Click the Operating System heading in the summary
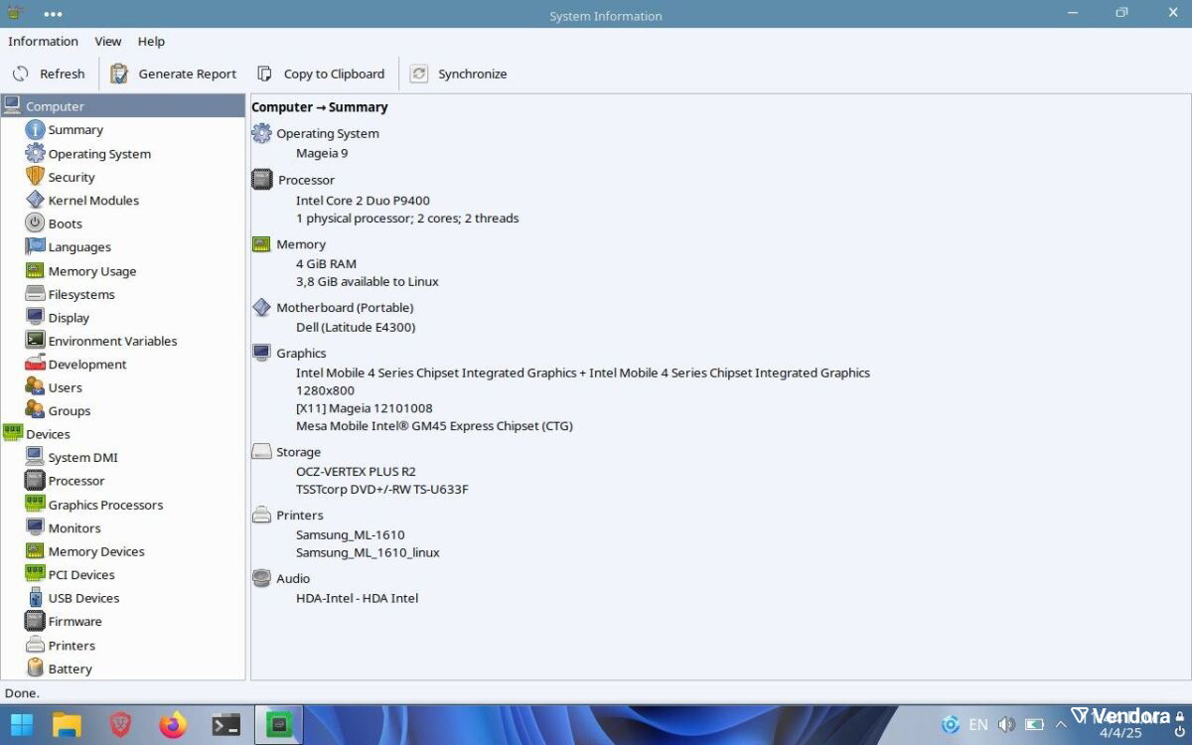 coord(328,134)
